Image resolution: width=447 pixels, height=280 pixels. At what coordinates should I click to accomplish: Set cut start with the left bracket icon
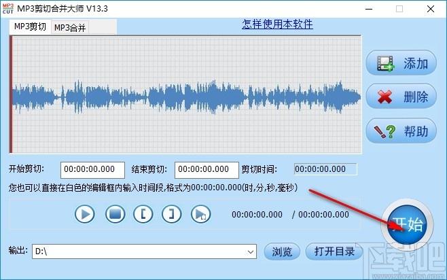pos(143,214)
